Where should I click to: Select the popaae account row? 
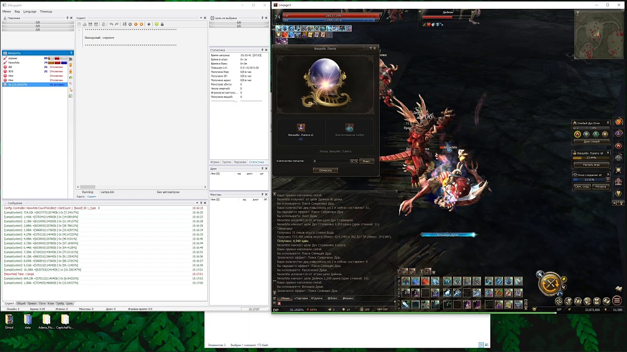point(35,58)
